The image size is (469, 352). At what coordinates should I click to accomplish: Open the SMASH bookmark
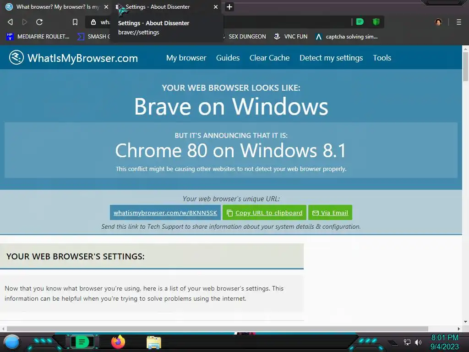coord(93,37)
